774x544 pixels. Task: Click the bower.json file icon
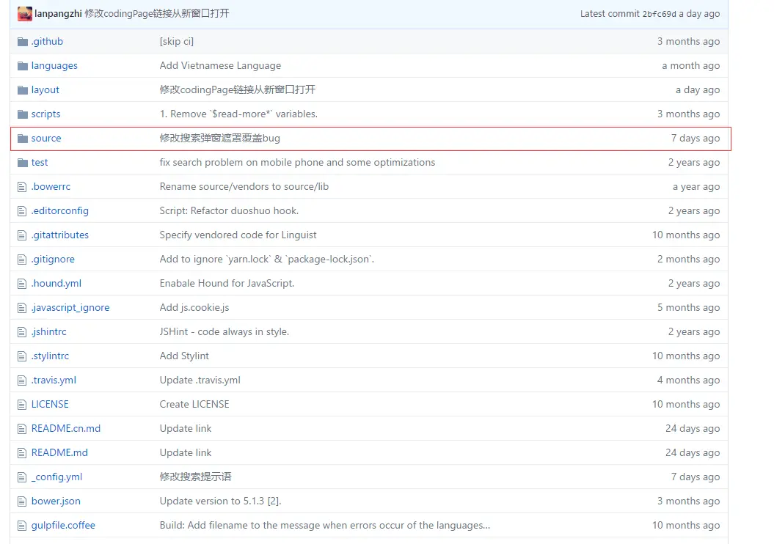click(x=22, y=501)
